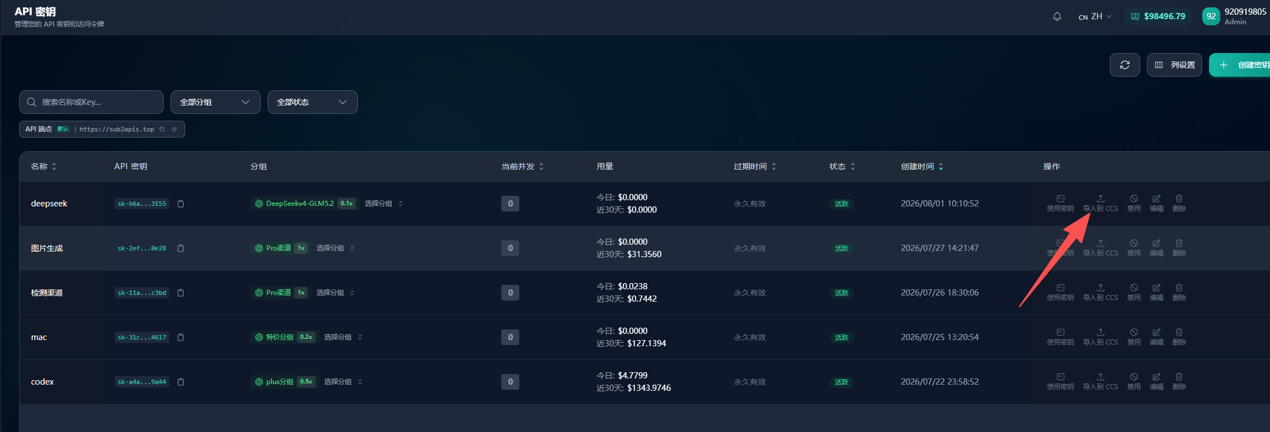The width and height of the screenshot is (1270, 432).
Task: Import the codex key to CCS
Action: click(x=1100, y=382)
